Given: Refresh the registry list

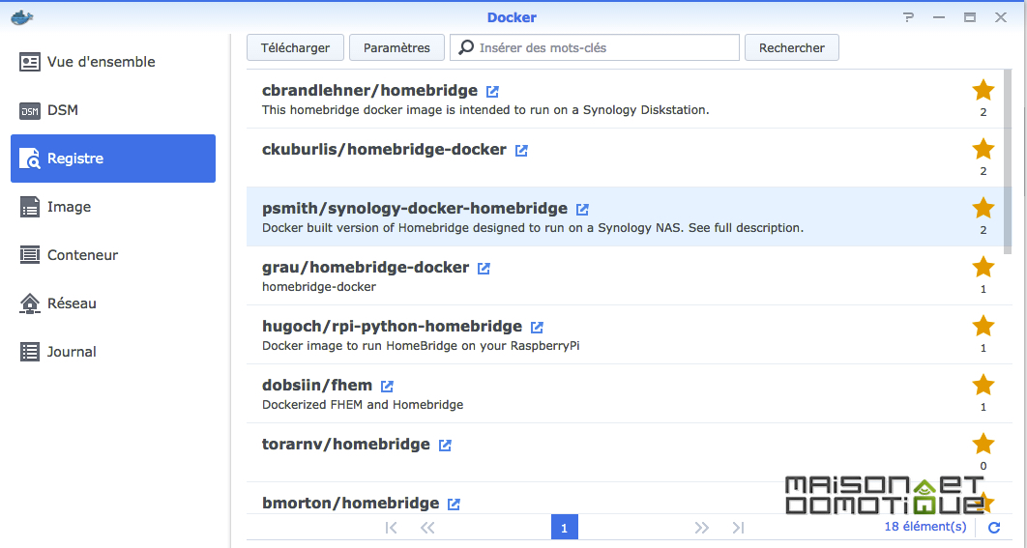Looking at the screenshot, I should [x=994, y=528].
